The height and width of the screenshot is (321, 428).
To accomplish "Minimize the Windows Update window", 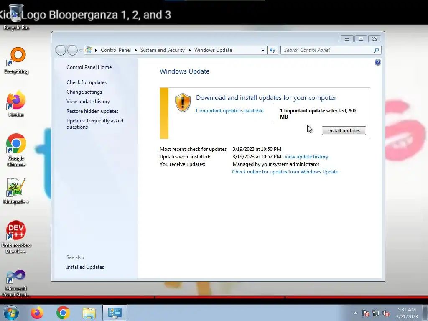I will [347, 39].
